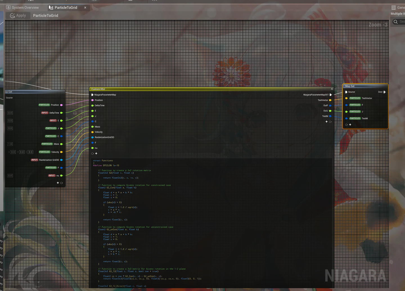The height and width of the screenshot is (291, 405).
Task: Select the RasterizationGrid3D input pin
Action: point(93,137)
